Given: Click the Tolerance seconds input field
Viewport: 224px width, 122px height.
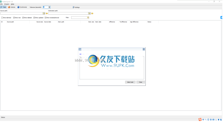Looking at the screenshot, I should point(46,7).
